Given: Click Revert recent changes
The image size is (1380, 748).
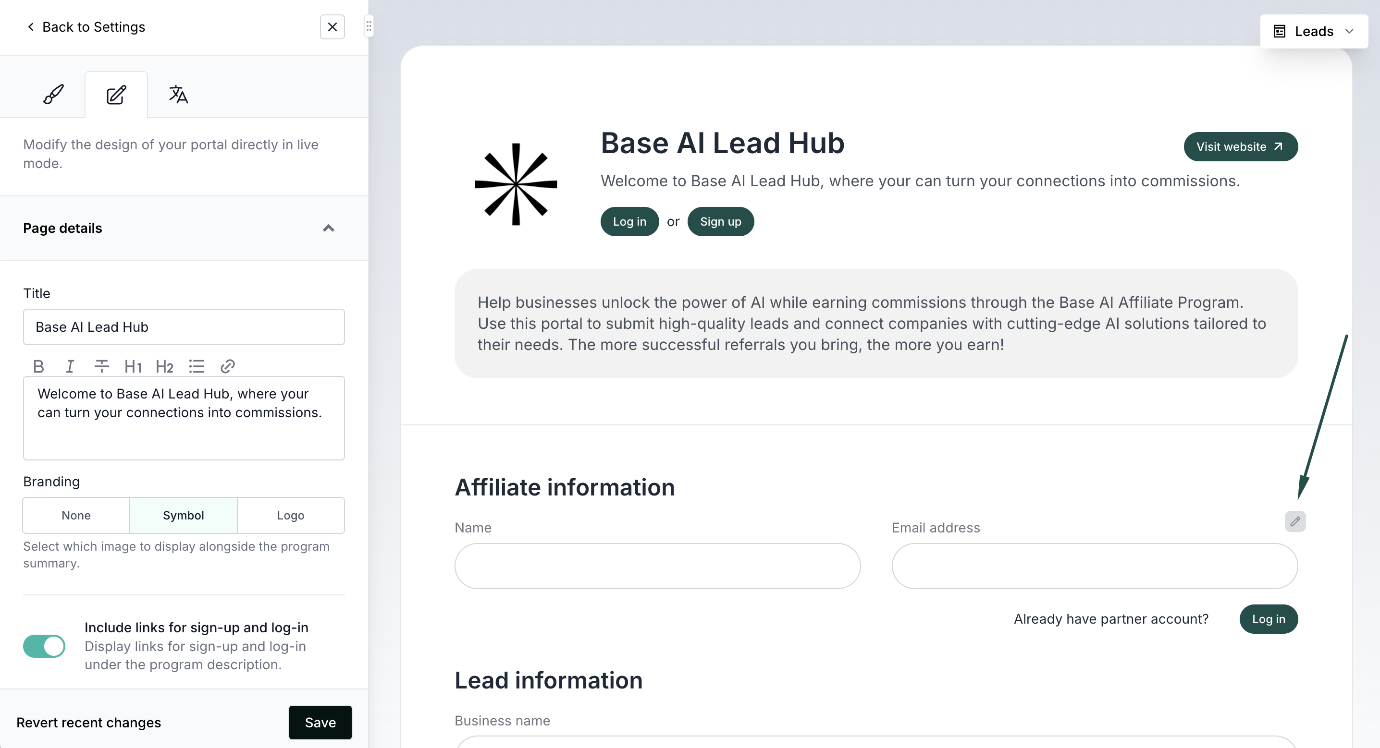Looking at the screenshot, I should click(x=88, y=722).
